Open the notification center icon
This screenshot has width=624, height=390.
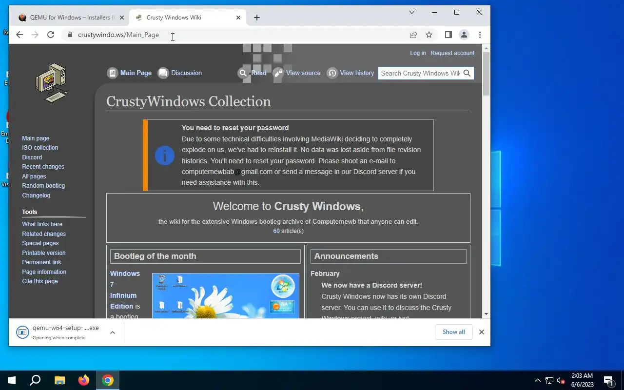[x=608, y=380]
